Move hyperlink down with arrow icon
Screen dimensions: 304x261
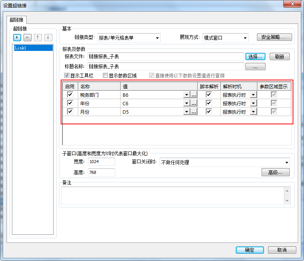(48, 37)
